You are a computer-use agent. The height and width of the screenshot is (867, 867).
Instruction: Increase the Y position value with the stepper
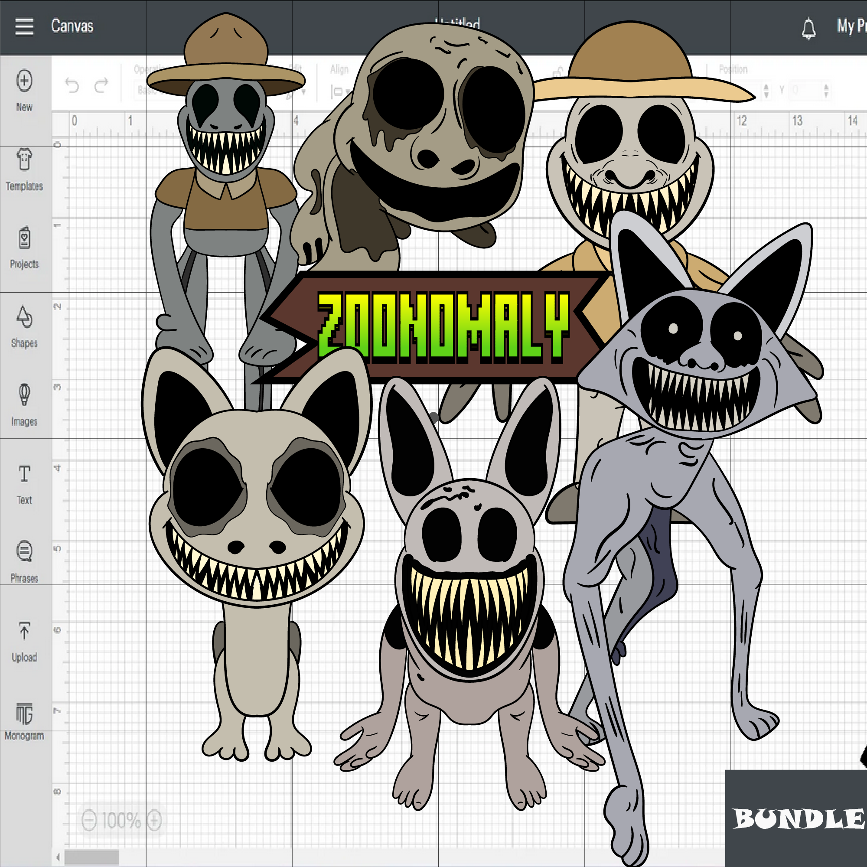pos(827,85)
